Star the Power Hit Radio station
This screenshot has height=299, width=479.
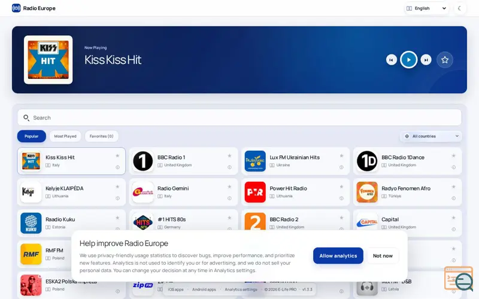point(341,187)
